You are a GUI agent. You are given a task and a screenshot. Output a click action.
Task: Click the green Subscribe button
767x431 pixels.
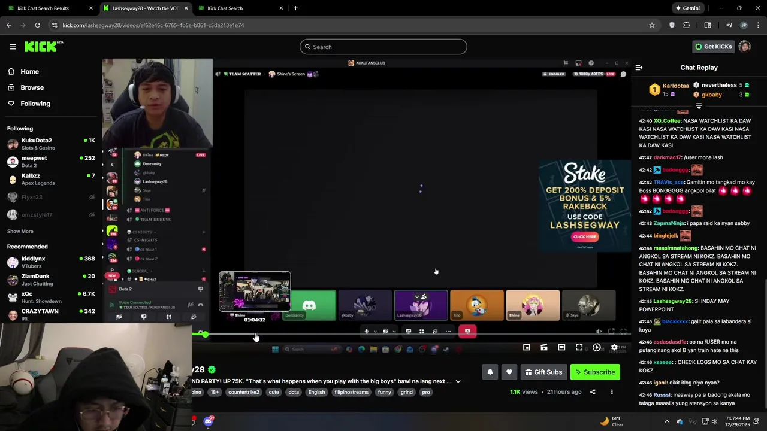coord(595,372)
